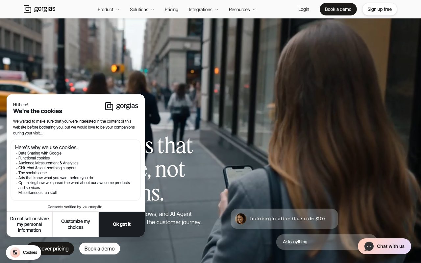421x263 pixels.
Task: Click 'Miscellaneous fun stuff' list item
Action: [x=38, y=193]
